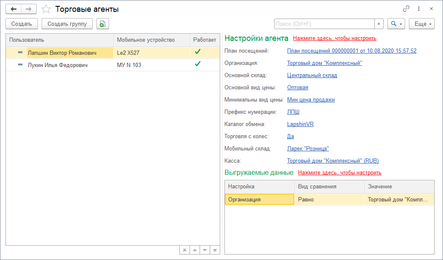Add Торговые агенты to favorites star
This screenshot has height=260, width=443.
46,9
